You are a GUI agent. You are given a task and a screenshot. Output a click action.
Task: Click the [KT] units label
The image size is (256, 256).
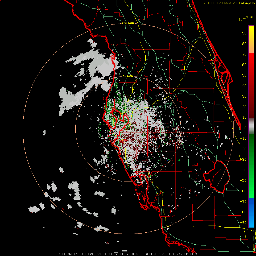tap(243, 20)
